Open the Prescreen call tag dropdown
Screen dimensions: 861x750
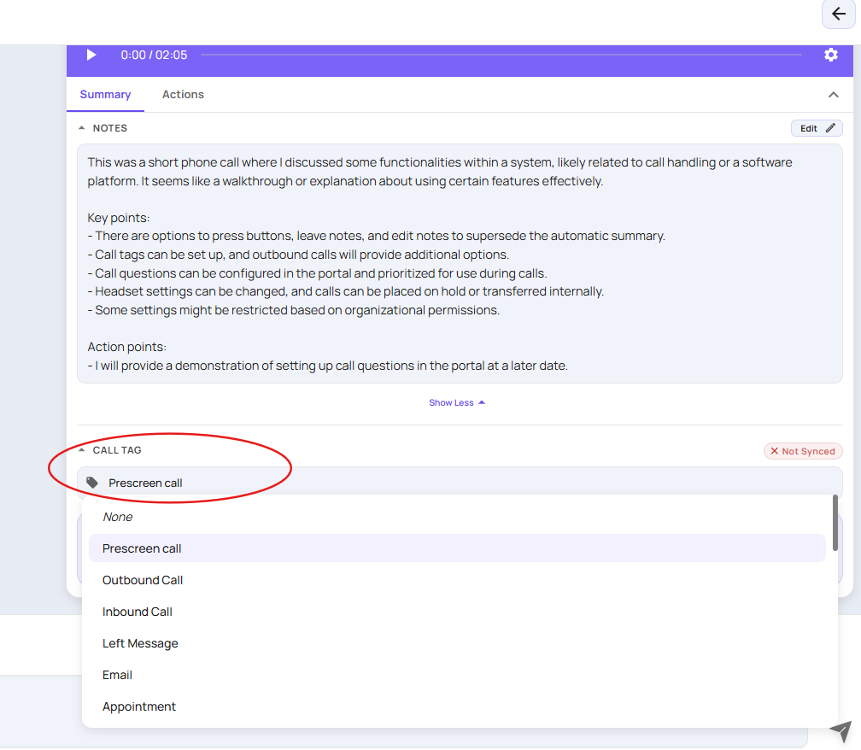(x=460, y=483)
